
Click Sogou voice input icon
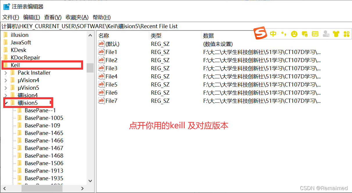[305, 34]
